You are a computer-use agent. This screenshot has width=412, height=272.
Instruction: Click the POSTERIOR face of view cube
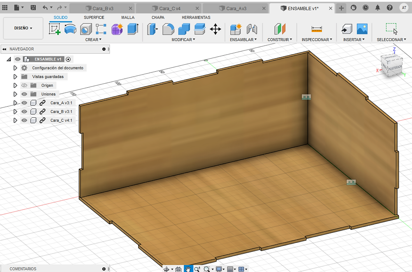click(x=395, y=68)
